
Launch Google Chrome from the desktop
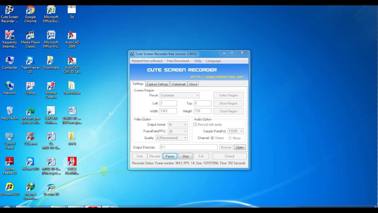pyautogui.click(x=30, y=14)
